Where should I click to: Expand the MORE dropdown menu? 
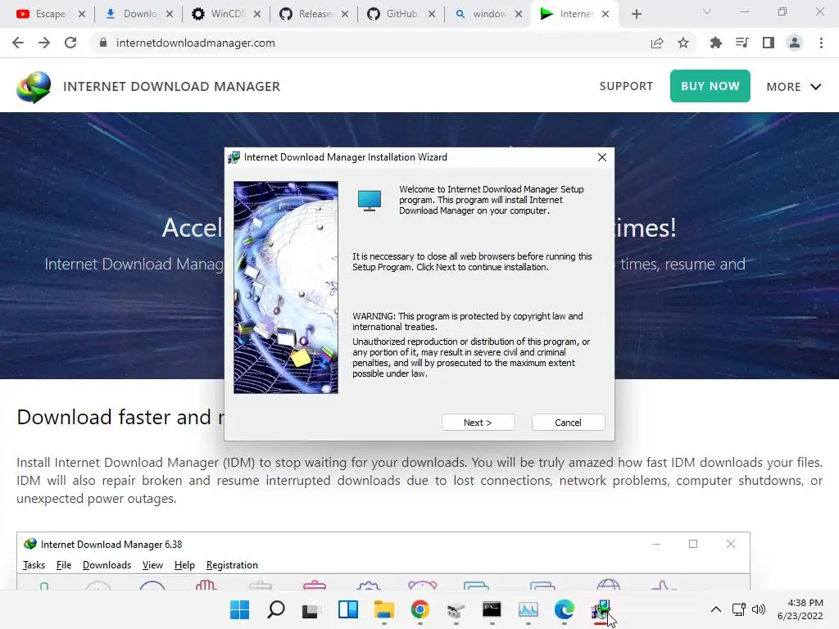point(793,87)
